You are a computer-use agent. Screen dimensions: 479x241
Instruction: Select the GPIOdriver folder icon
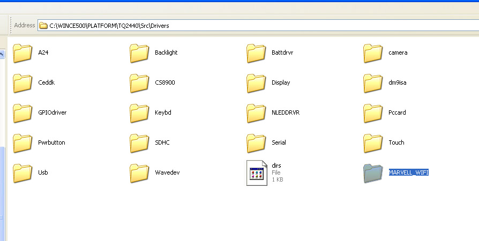(23, 112)
